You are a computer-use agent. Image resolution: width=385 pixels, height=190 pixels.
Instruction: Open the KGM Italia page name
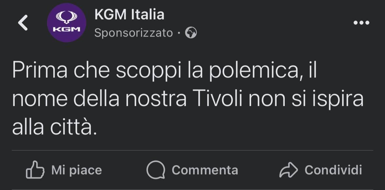[129, 14]
